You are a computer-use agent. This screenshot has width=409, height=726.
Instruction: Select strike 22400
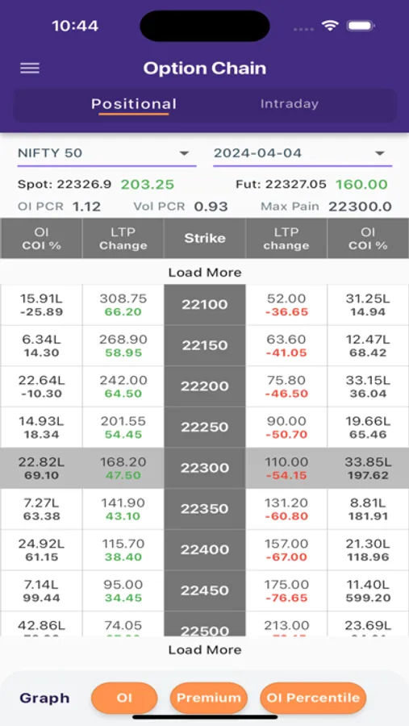(x=205, y=549)
